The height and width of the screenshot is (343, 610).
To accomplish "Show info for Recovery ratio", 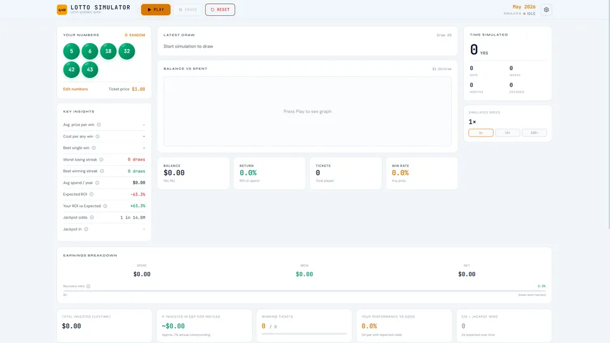I will 88,286.
